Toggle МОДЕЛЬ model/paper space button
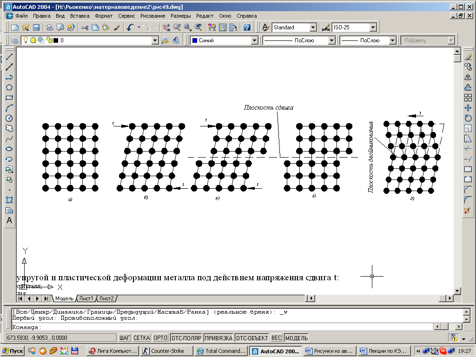 (297, 338)
